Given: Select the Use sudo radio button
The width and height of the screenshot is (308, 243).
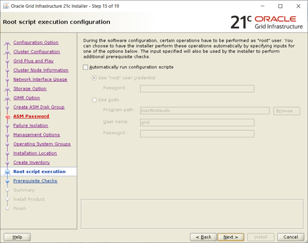Looking at the screenshot, I should click(x=94, y=100).
